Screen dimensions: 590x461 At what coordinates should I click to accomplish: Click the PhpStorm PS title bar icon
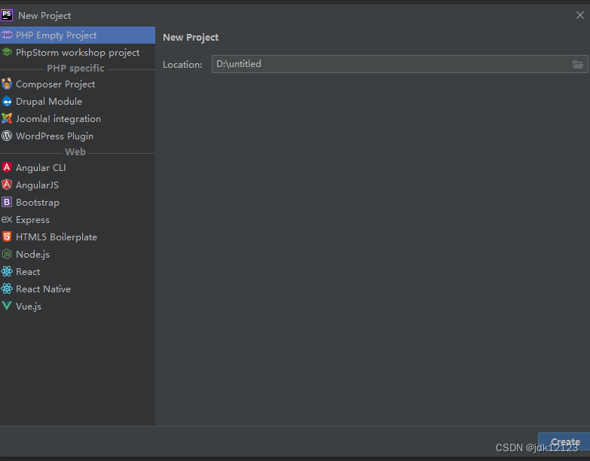pyautogui.click(x=7, y=15)
